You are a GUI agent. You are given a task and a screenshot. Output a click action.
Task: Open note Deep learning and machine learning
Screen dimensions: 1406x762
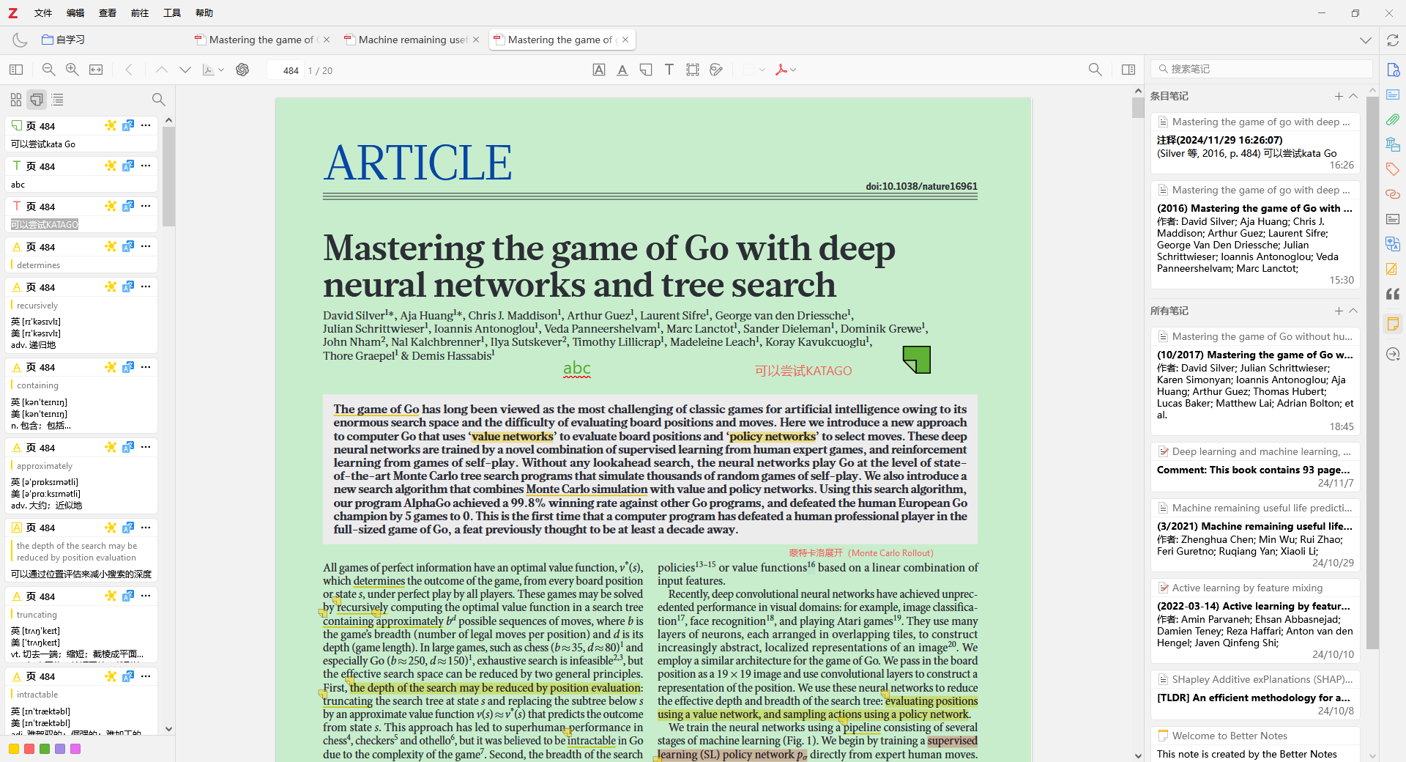(x=1255, y=467)
